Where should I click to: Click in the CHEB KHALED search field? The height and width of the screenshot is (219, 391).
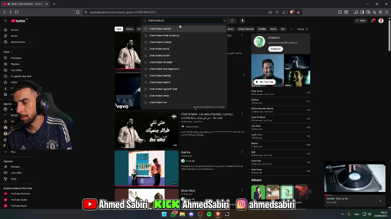pyautogui.click(x=184, y=21)
